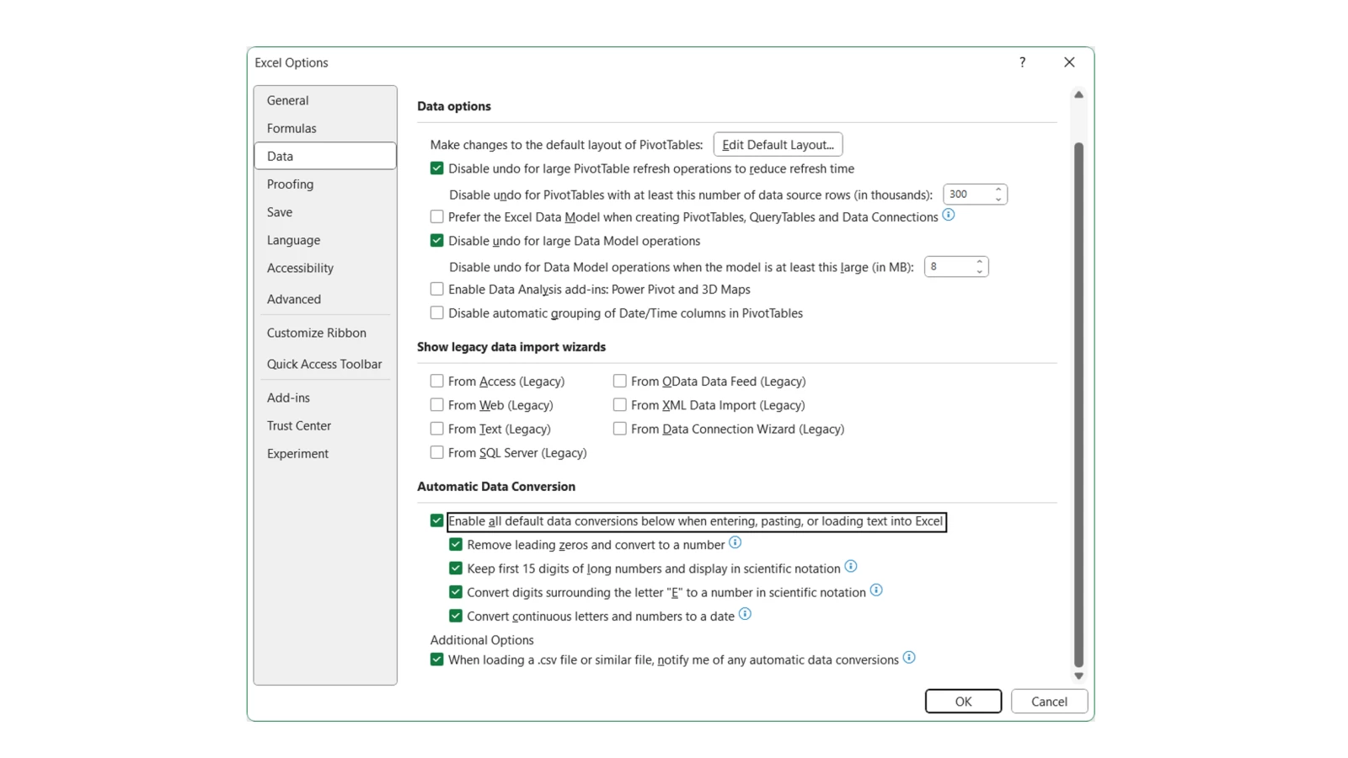Open the Advanced category
The height and width of the screenshot is (758, 1348).
click(x=325, y=299)
